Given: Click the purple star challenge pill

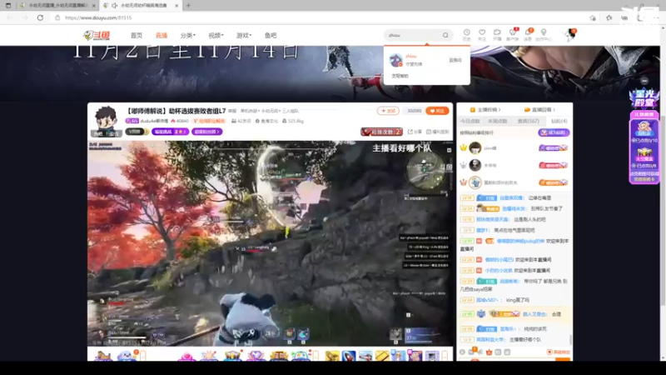Looking at the screenshot, I should 171,132.
